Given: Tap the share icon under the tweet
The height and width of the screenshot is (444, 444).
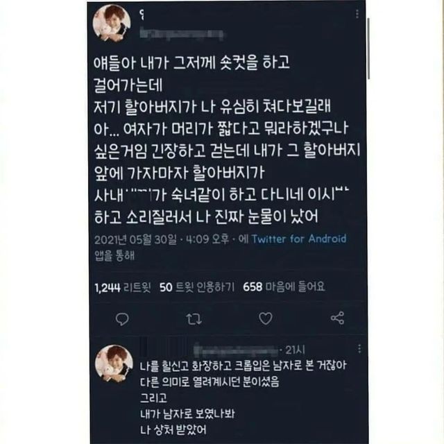Looking at the screenshot, I should click(337, 318).
